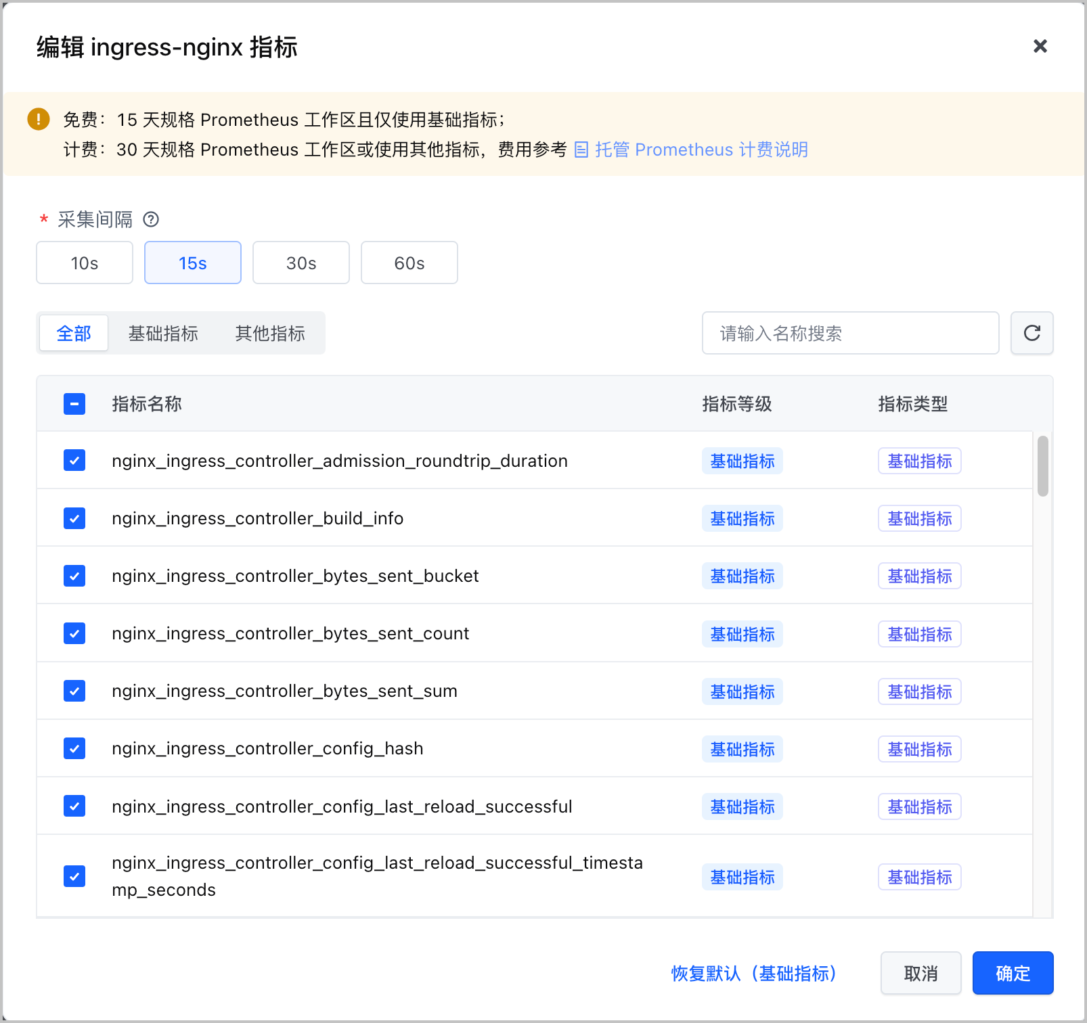
Task: Uncheck nginx_ingress_controller_config_last_reload_successful
Action: (x=74, y=806)
